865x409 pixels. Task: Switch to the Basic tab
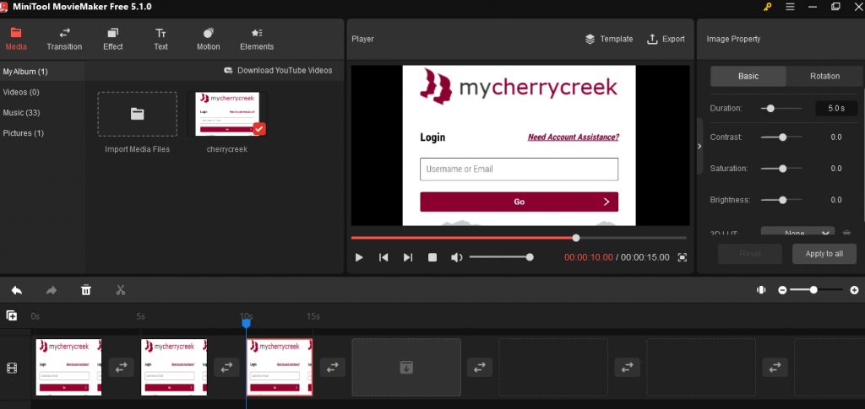748,76
